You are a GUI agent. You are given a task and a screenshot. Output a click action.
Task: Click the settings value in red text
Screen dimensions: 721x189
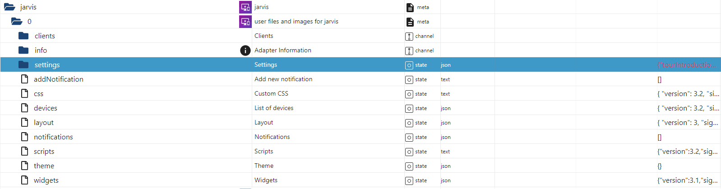tap(686, 65)
